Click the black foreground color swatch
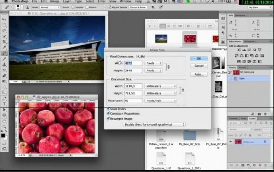The width and height of the screenshot is (274, 172). (3, 136)
